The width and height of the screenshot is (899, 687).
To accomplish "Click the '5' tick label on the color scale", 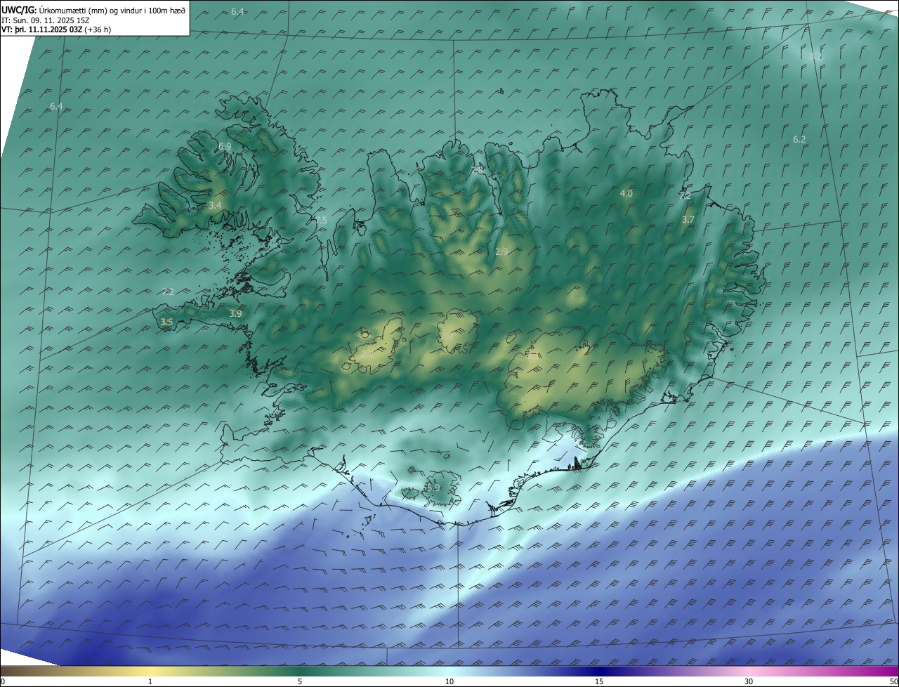I will (300, 681).
